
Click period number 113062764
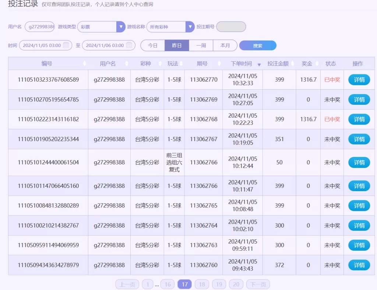(204, 226)
